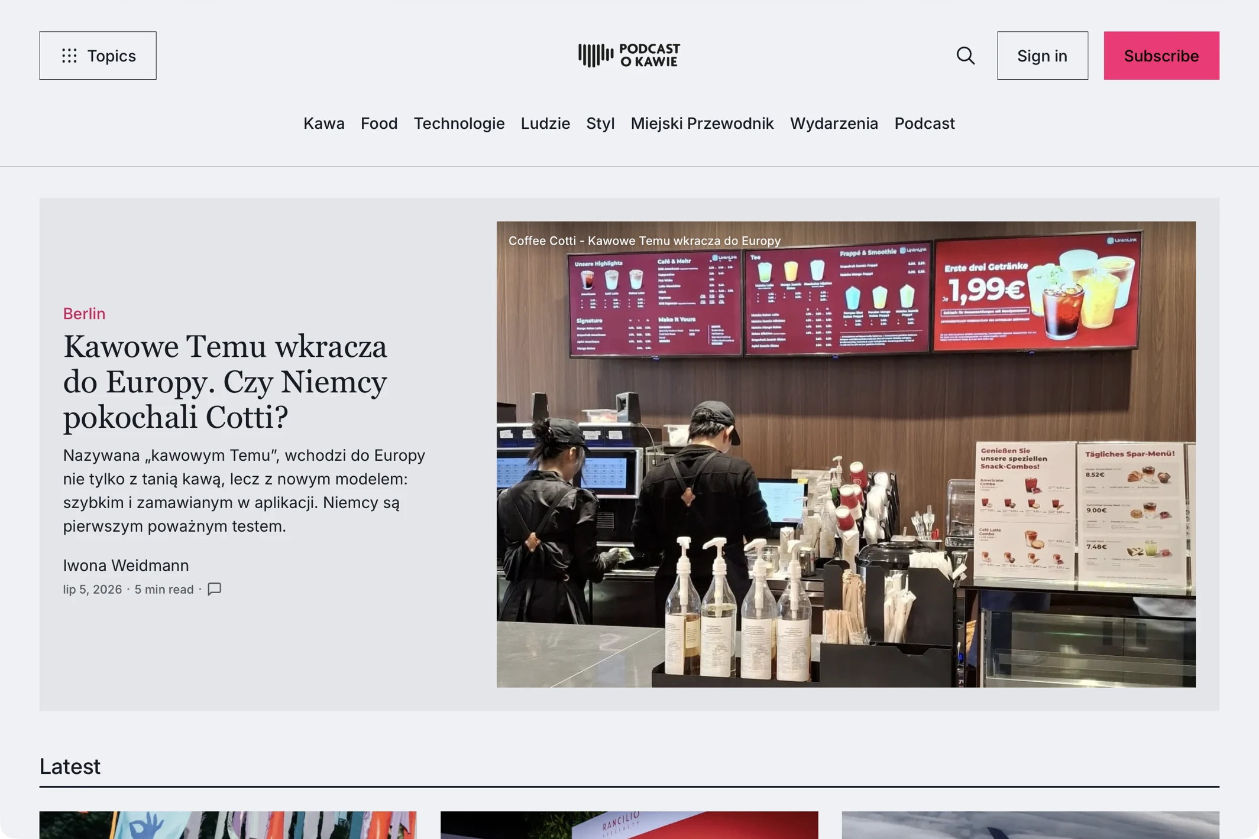The height and width of the screenshot is (839, 1259).
Task: Click the comments speech bubble icon
Action: click(x=214, y=589)
